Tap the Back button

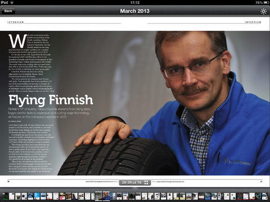tap(8, 11)
